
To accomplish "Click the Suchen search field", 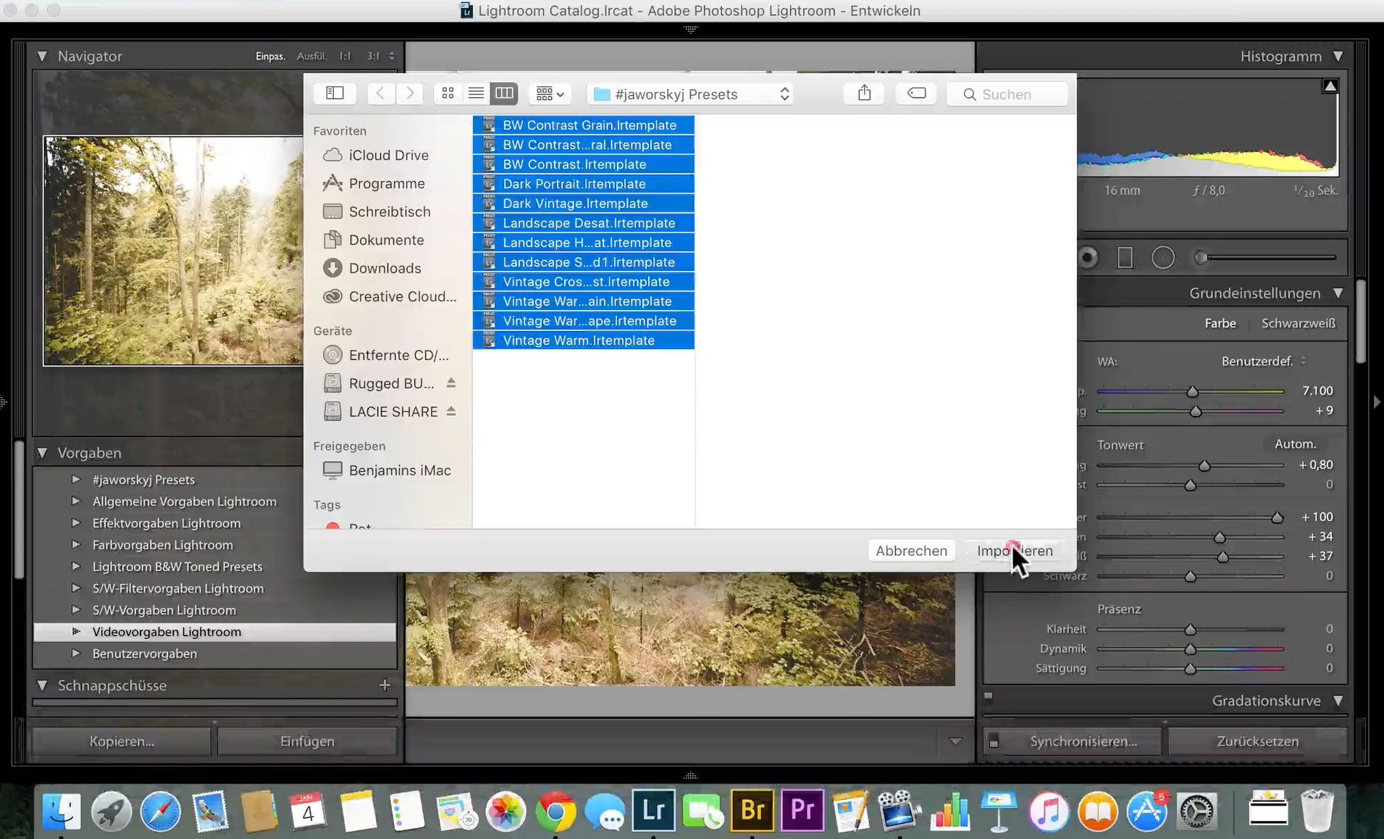I will (x=1007, y=94).
